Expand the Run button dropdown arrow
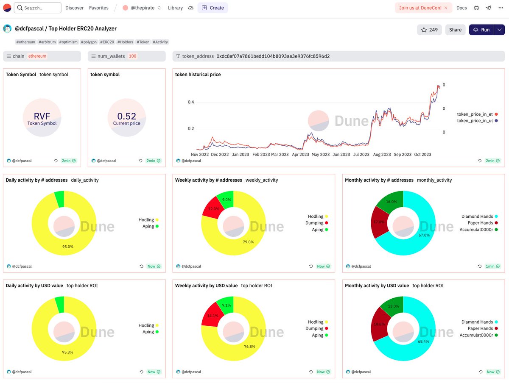The image size is (509, 383). (499, 30)
